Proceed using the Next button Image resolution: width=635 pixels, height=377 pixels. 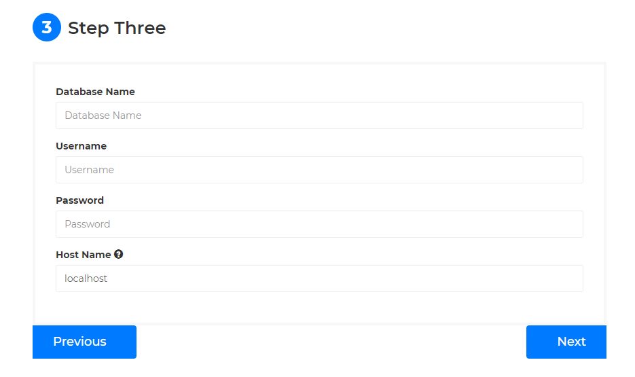pyautogui.click(x=566, y=342)
